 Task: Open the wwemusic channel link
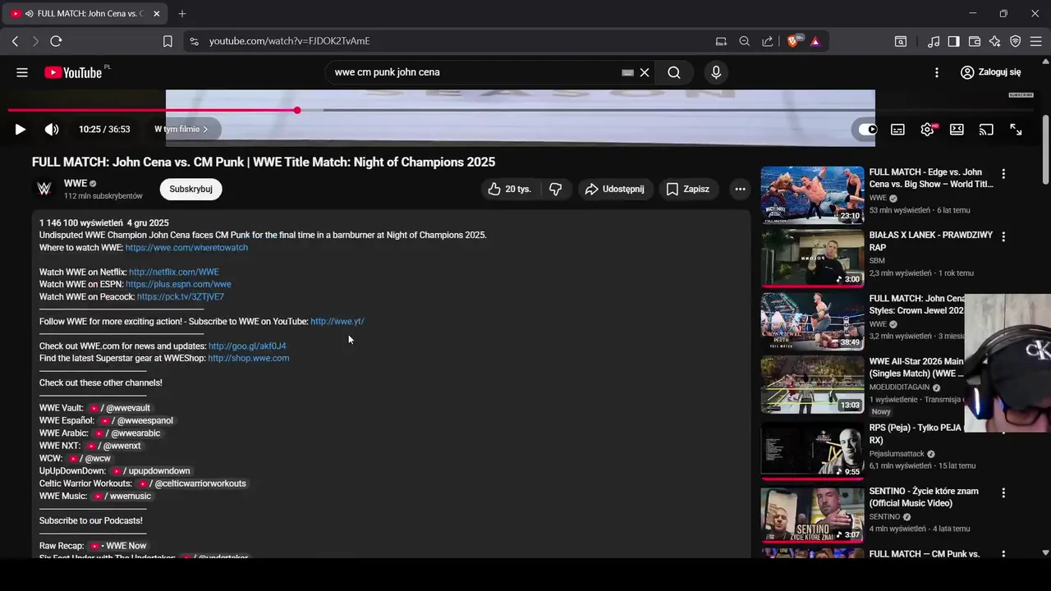coord(122,496)
